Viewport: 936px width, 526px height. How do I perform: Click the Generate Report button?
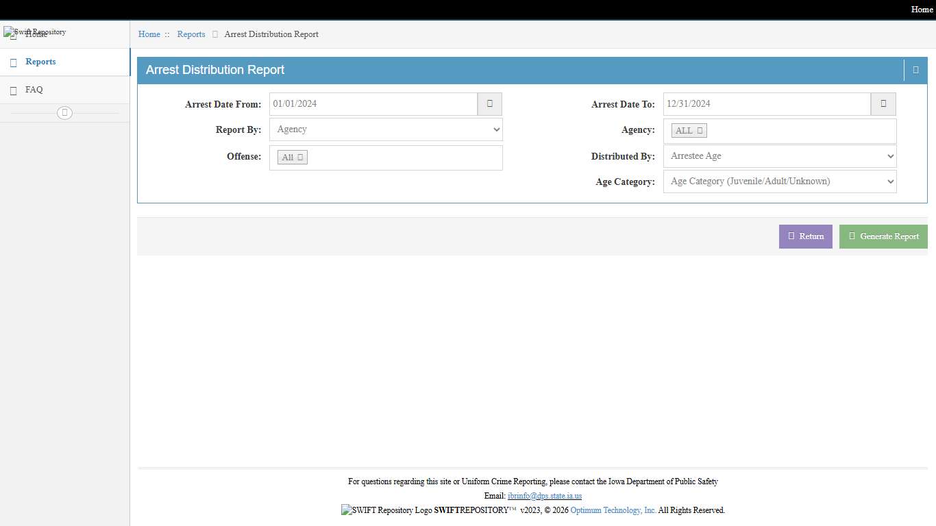(883, 236)
